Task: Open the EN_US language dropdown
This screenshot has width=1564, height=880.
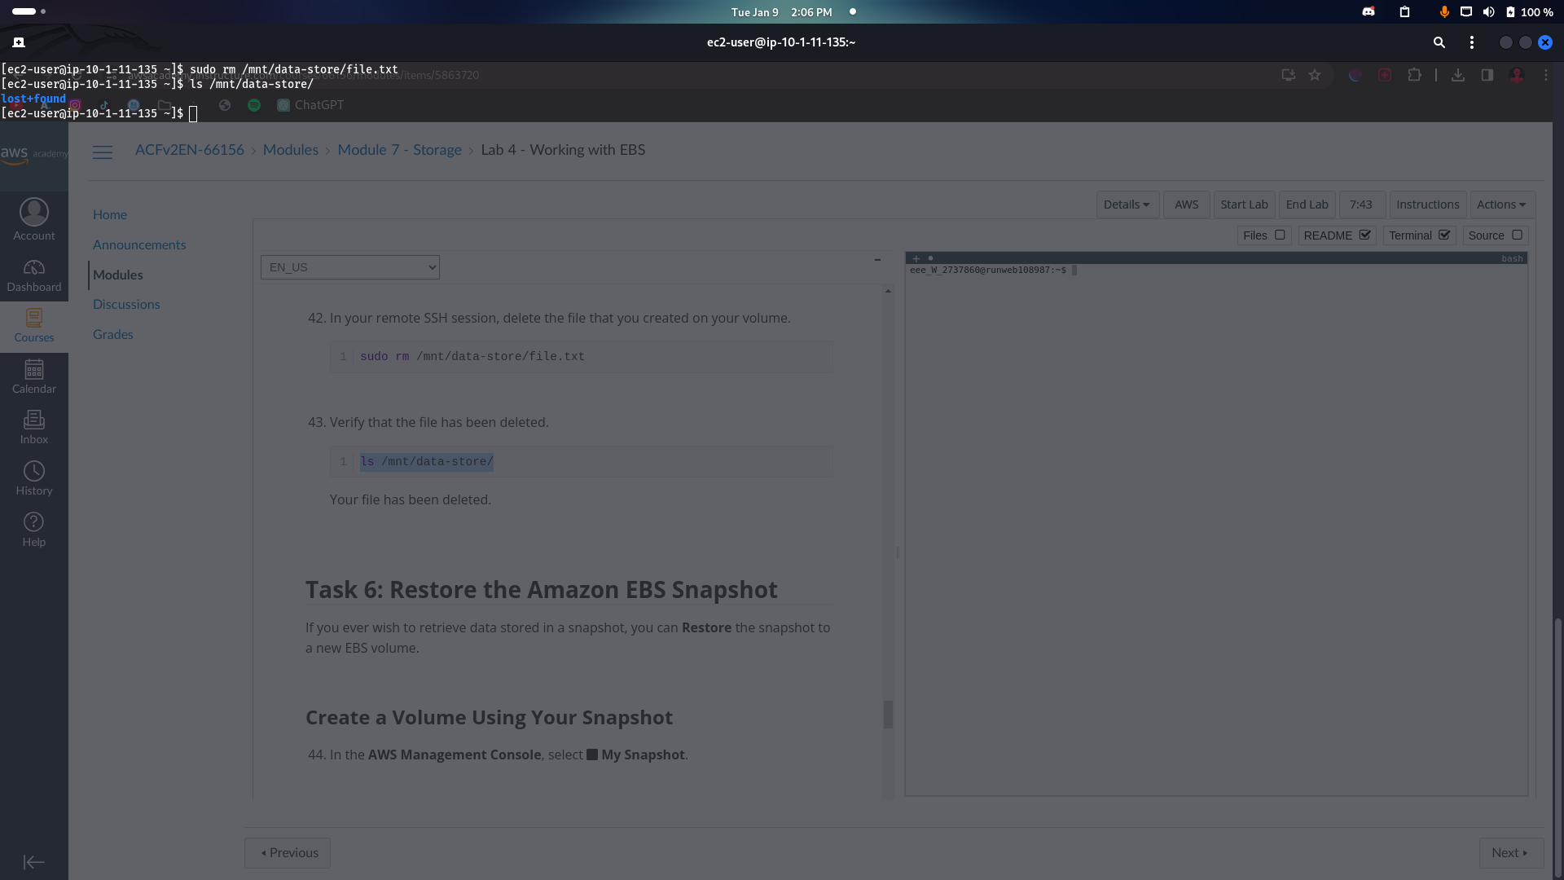Action: (x=350, y=267)
